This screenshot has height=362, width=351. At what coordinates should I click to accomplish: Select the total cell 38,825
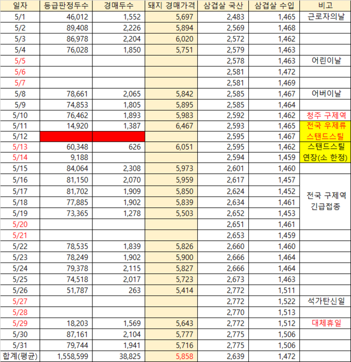(x=119, y=356)
